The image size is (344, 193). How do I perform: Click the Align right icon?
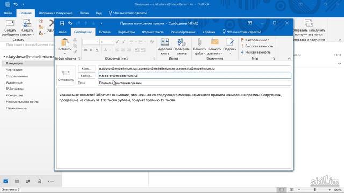129,50
